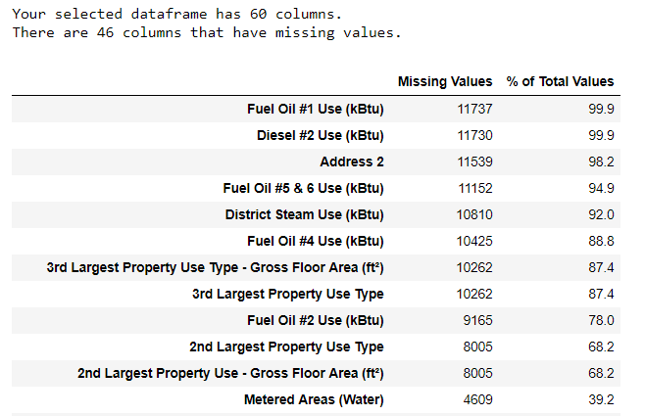Click the missing value count 11539
Viewport: 645px width, 416px height.
point(474,162)
